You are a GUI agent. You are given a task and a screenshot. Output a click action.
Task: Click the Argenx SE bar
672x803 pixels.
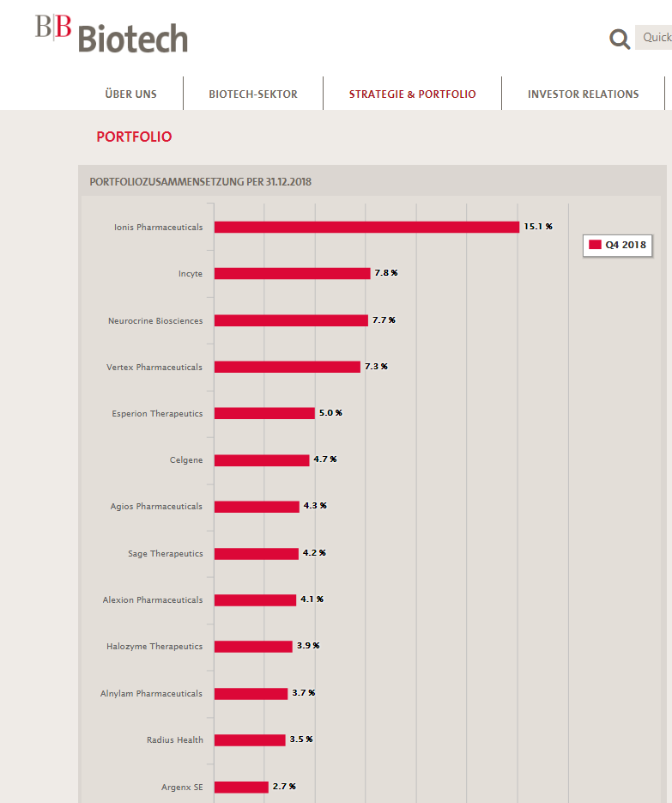tap(241, 788)
